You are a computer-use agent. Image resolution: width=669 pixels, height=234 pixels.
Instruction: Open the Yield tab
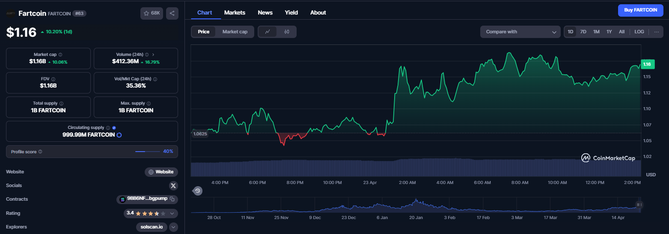click(291, 12)
